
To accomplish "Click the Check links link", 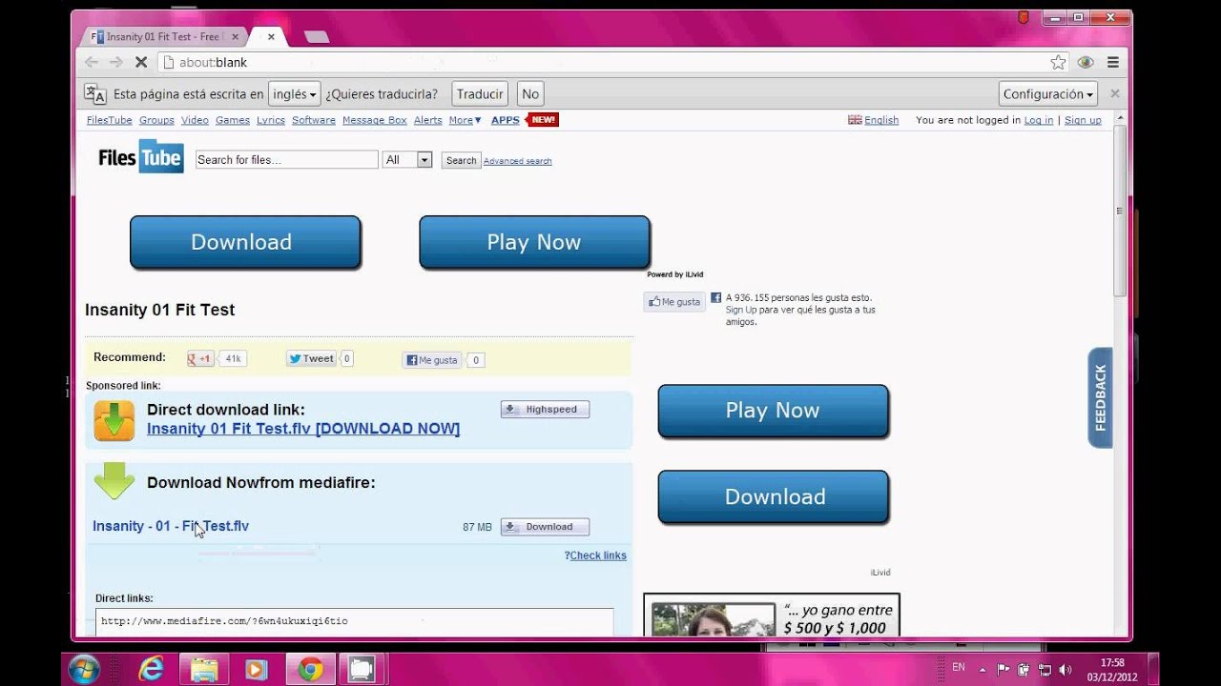I will 598,555.
